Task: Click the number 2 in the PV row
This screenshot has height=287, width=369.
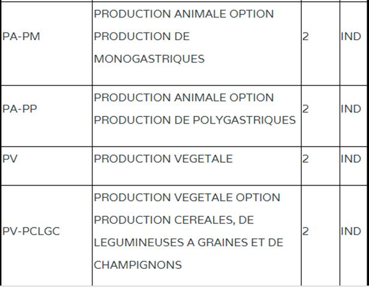Action: point(306,159)
